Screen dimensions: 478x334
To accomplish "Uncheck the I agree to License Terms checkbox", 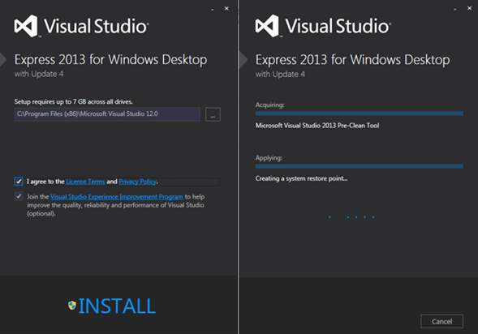I will coord(19,182).
